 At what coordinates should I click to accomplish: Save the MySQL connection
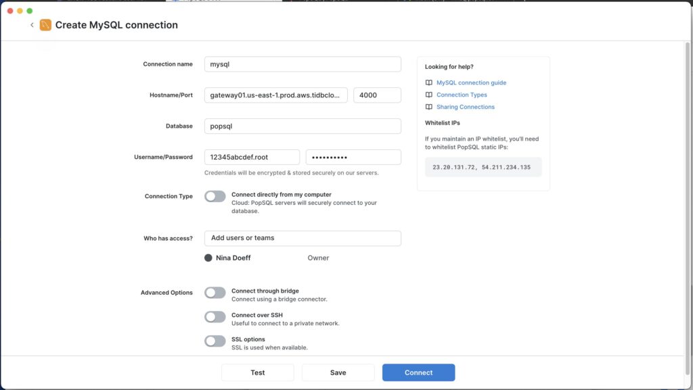click(338, 372)
